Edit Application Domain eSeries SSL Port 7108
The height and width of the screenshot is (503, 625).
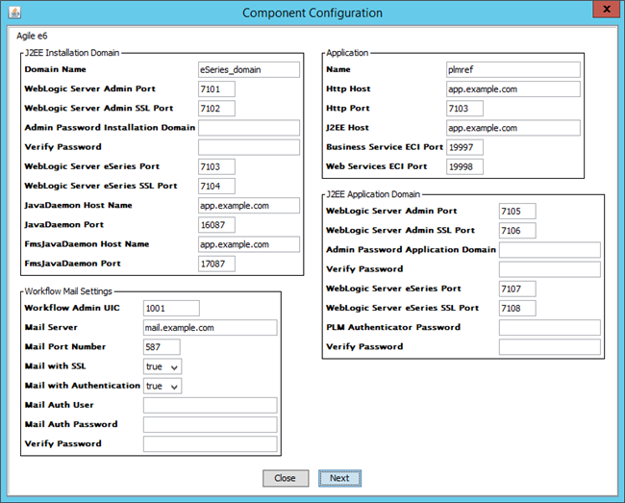517,308
